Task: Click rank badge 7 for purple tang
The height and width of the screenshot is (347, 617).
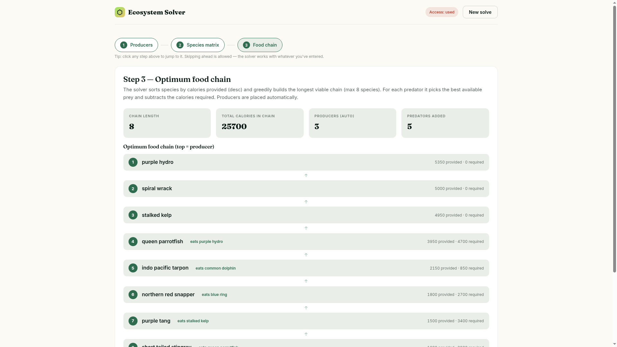Action: pos(133,321)
